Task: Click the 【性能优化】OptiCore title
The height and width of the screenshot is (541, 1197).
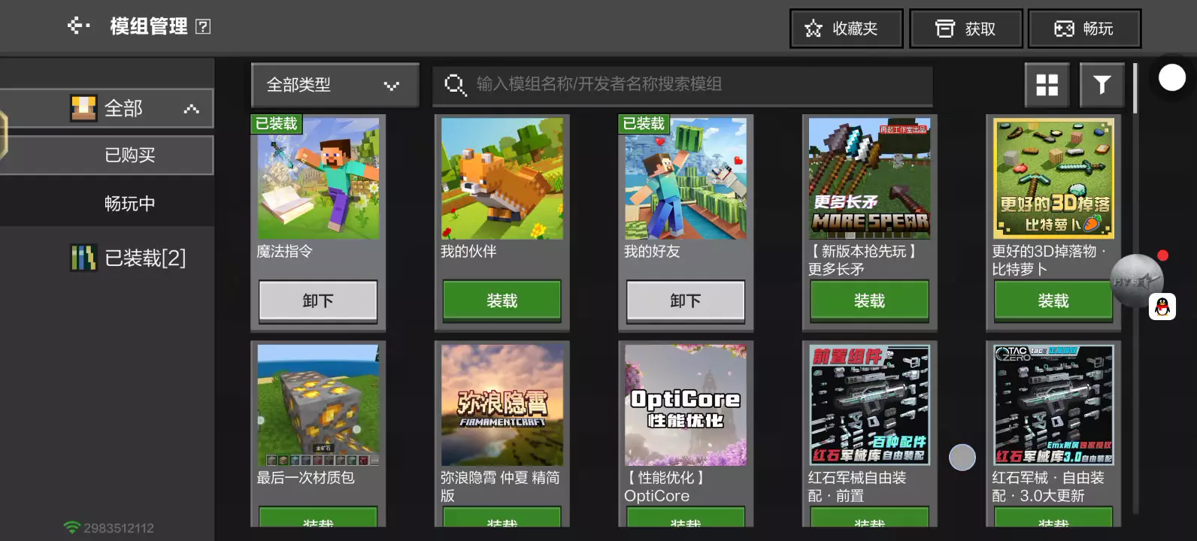Action: (665, 486)
